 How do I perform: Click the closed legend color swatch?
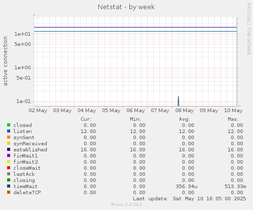[9, 125]
